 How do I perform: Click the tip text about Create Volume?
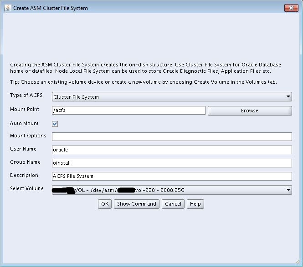coord(144,82)
